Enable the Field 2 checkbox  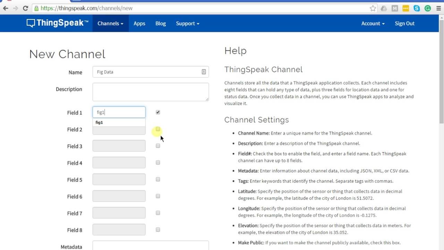158,129
